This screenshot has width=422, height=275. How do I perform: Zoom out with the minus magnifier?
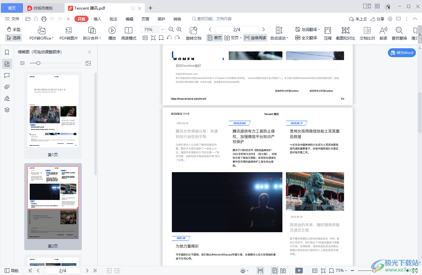[171, 29]
